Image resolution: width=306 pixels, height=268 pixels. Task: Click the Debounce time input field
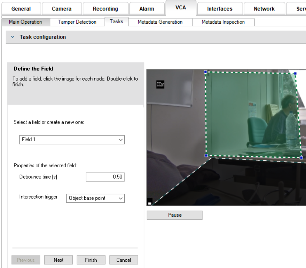(105, 177)
